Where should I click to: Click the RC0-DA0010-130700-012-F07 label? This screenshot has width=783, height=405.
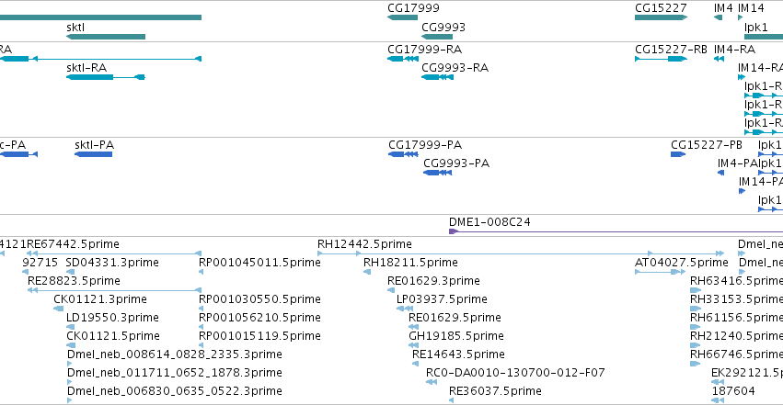coord(515,373)
